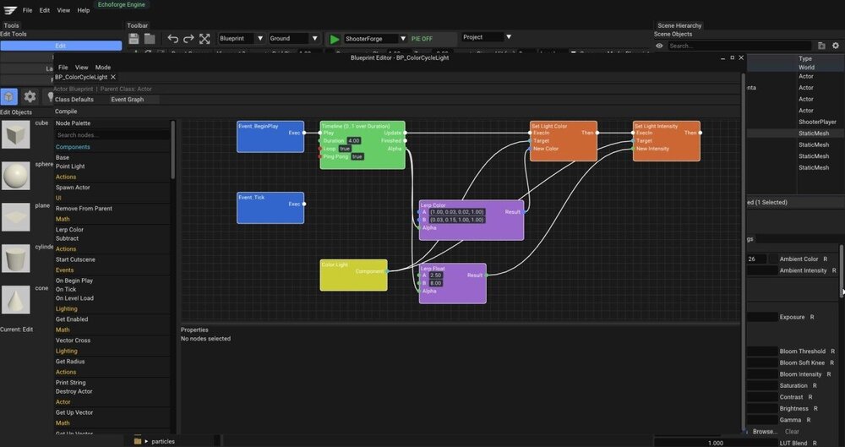845x447 pixels.
Task: Open the Ground dropdown
Action: click(294, 38)
